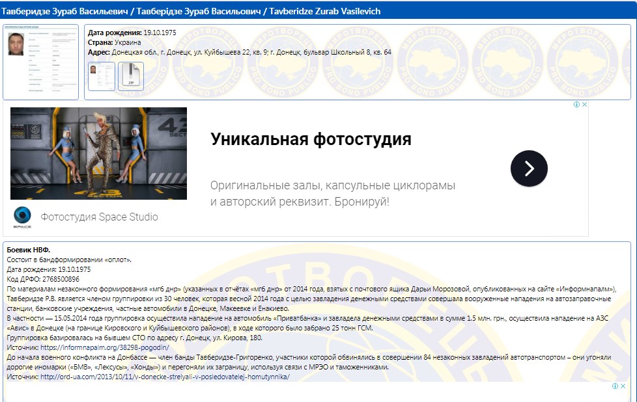Click the Space Studio logo icon
Viewport: 637px width, 402px height.
coord(23,217)
